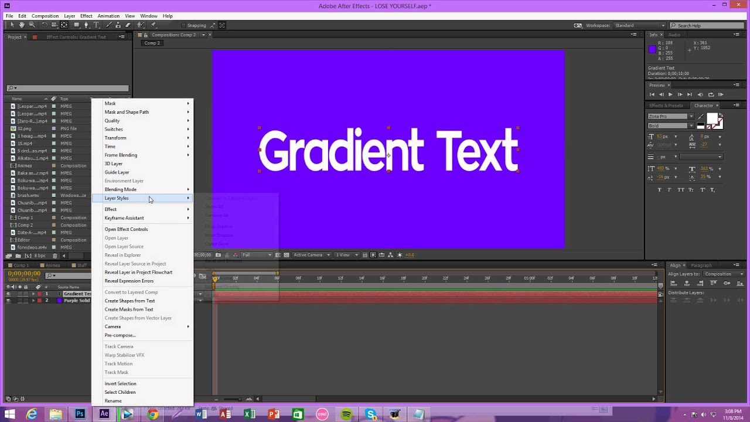Open the Workspace Standard dropdown

639,25
